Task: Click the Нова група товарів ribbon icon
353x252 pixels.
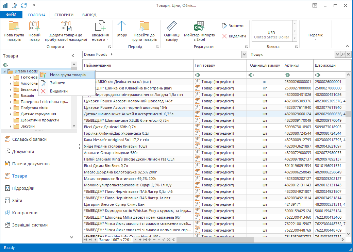Action: (x=14, y=27)
